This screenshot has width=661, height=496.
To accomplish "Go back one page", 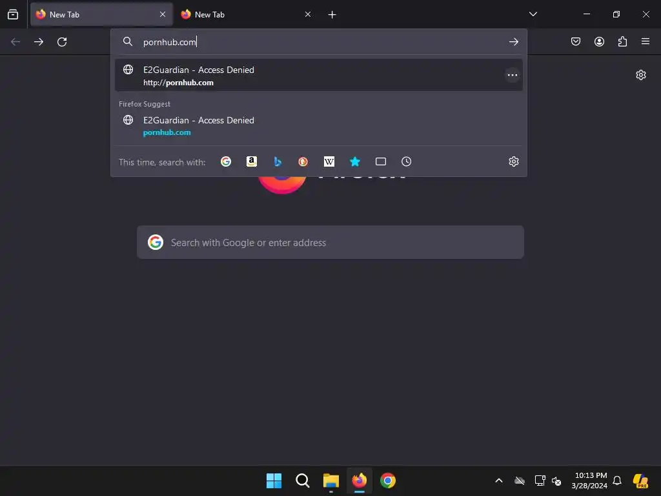I will coord(15,42).
